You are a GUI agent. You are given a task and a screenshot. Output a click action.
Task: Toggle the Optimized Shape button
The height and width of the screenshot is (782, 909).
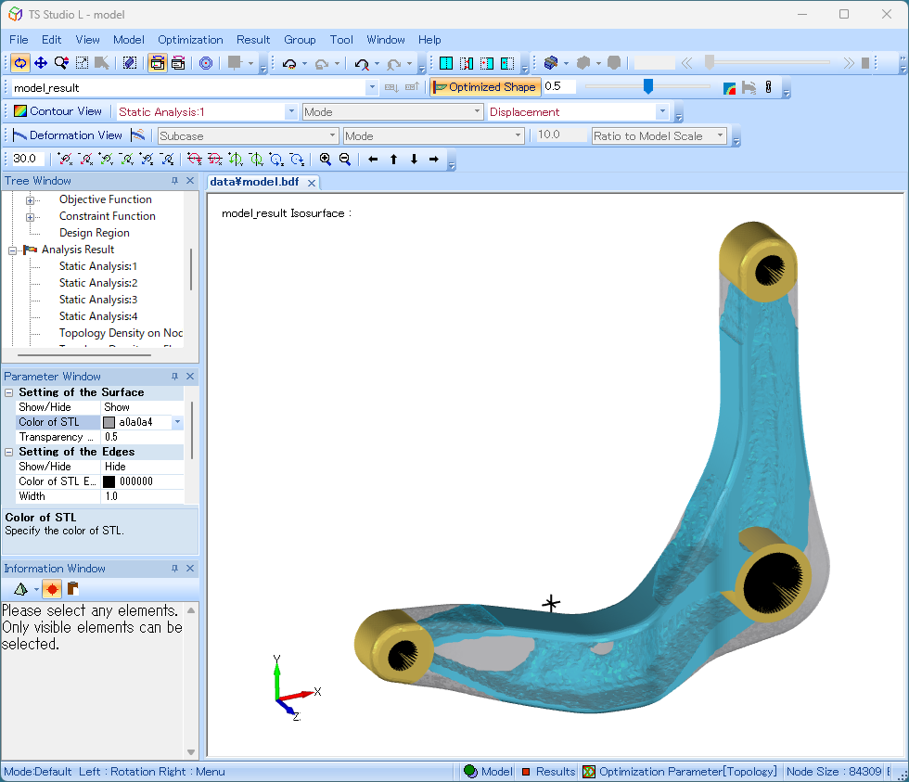[x=485, y=87]
